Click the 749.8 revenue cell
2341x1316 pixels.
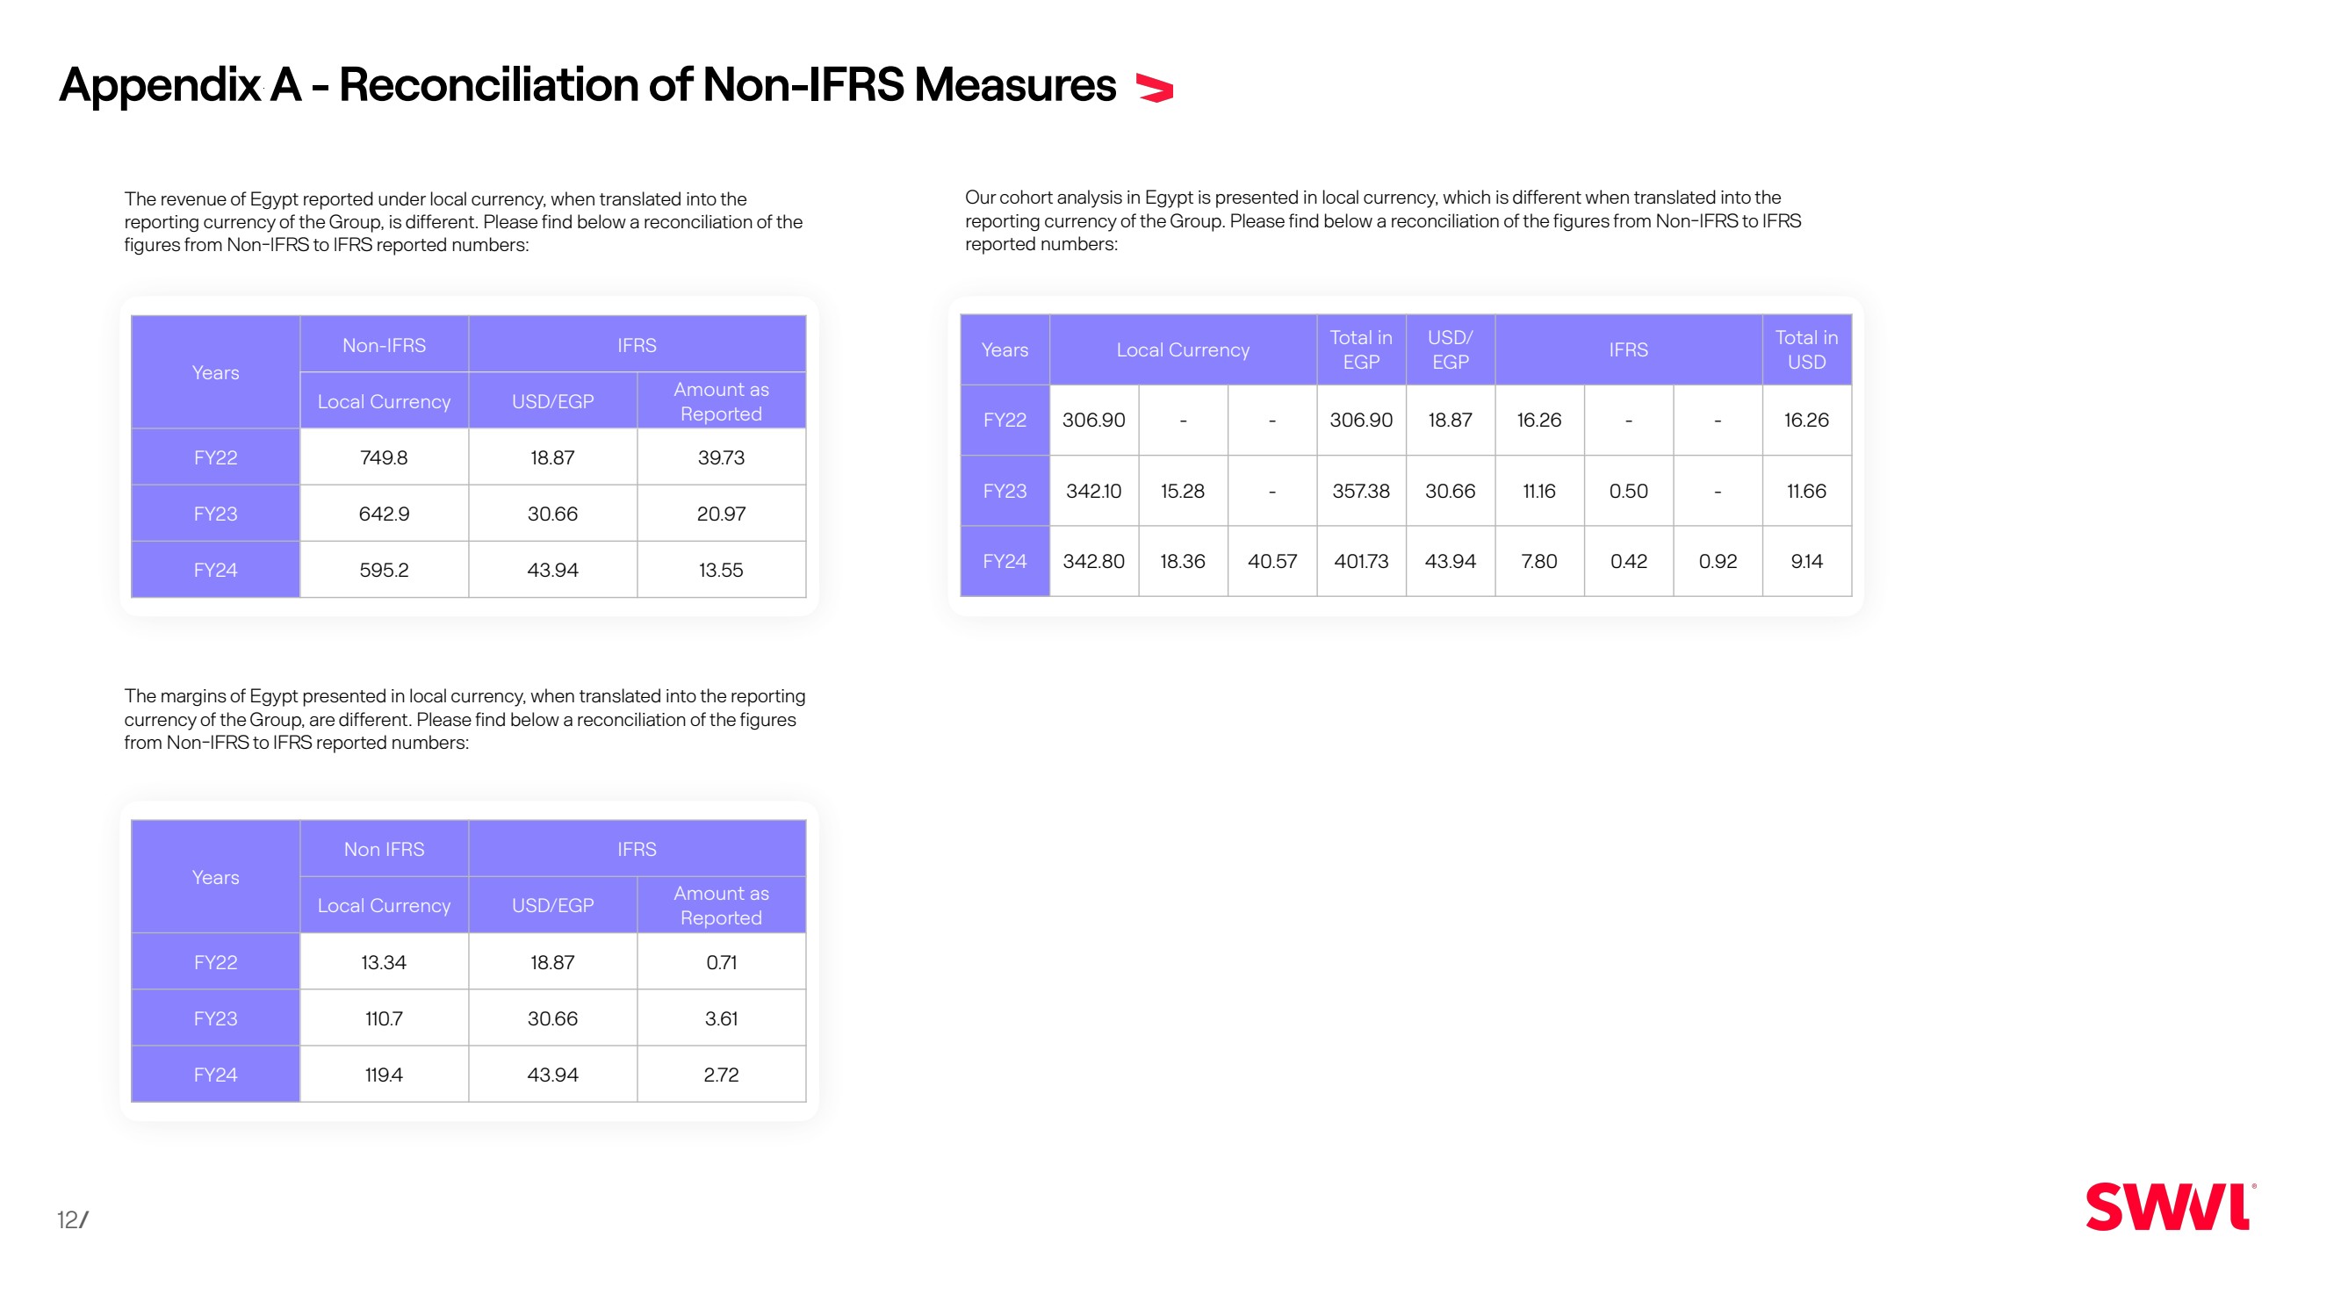[384, 457]
